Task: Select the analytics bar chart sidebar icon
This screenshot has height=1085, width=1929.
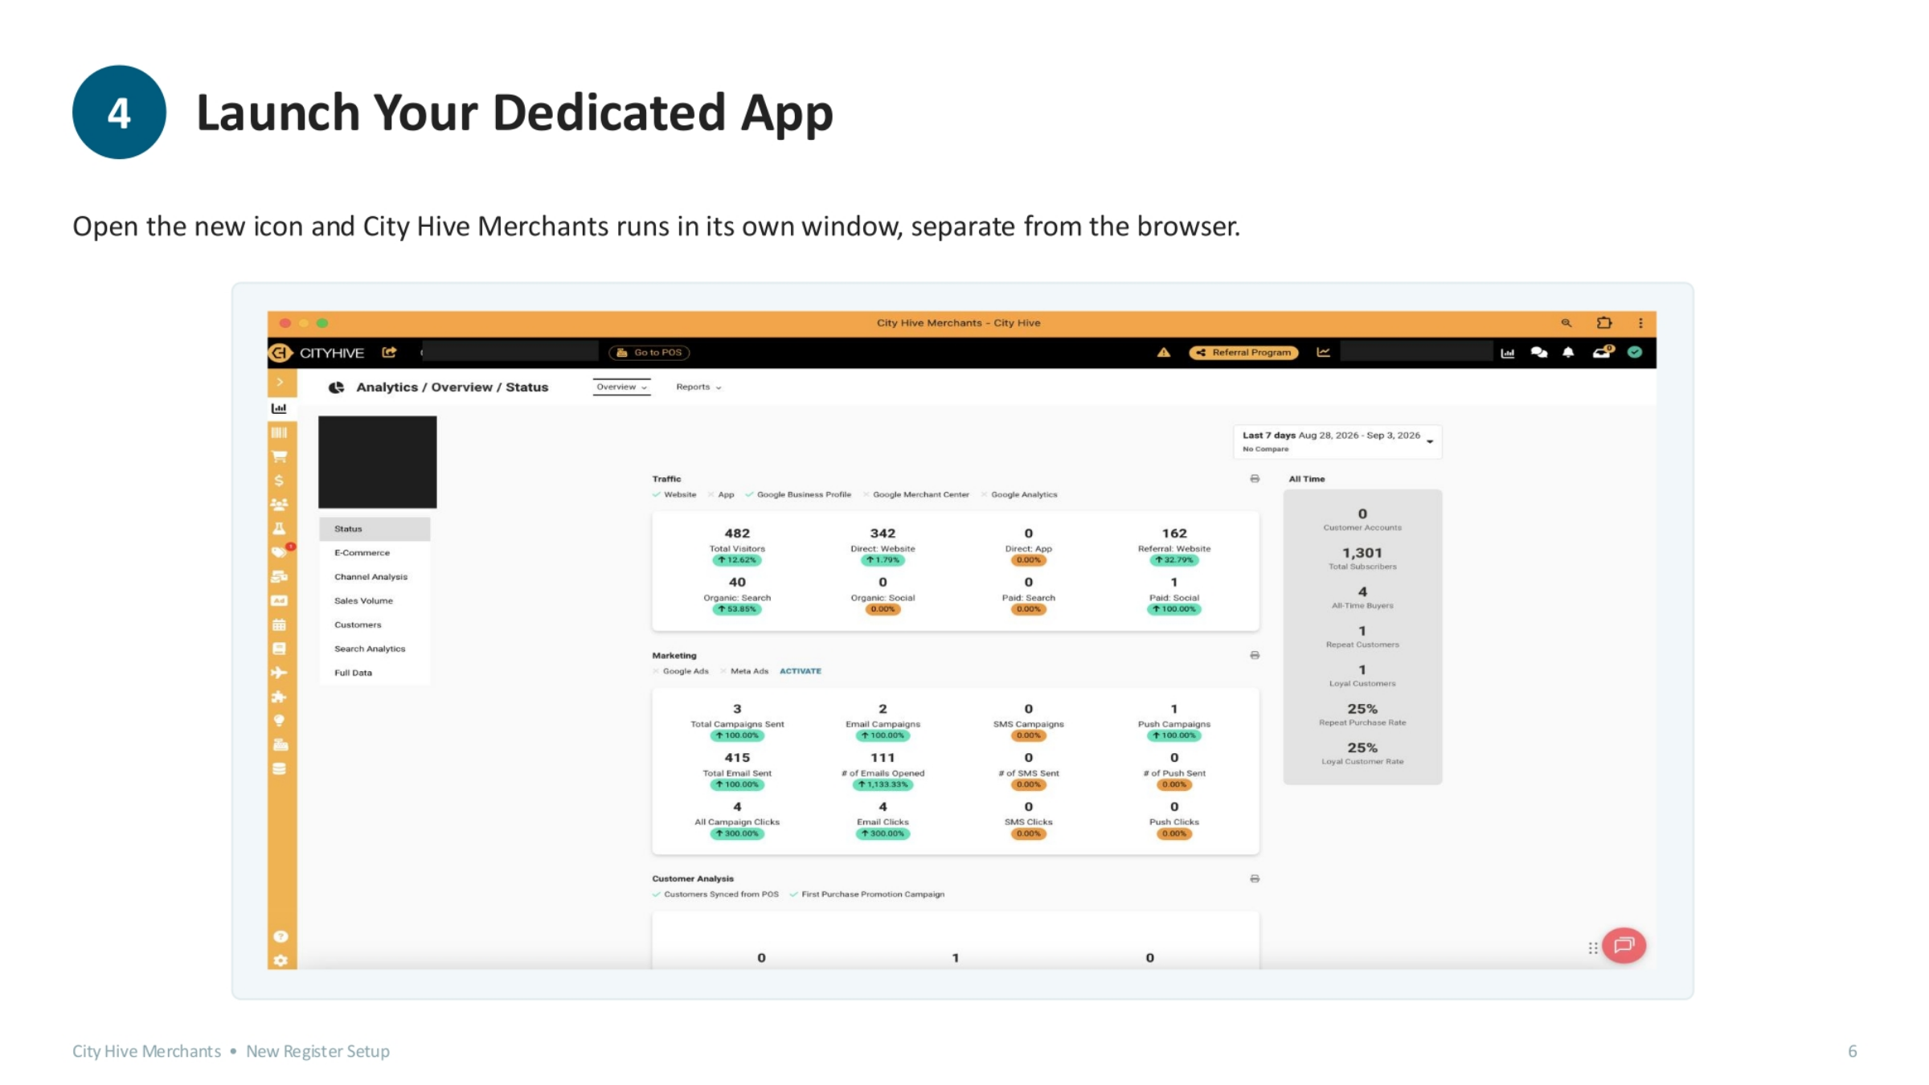Action: tap(279, 408)
